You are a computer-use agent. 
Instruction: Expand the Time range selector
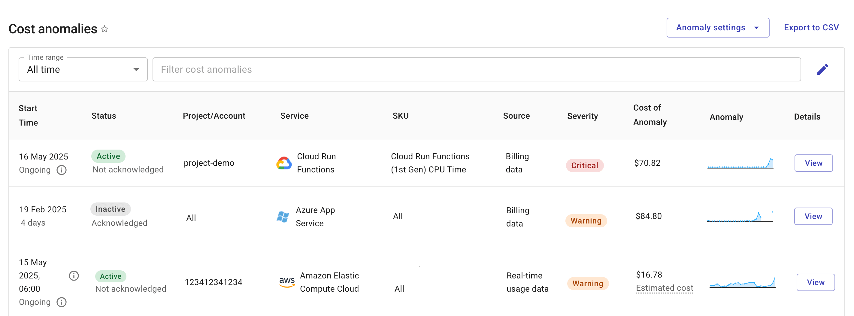point(83,70)
